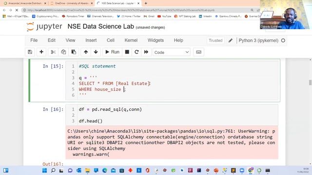Run the selected cell

pyautogui.click(x=112, y=52)
